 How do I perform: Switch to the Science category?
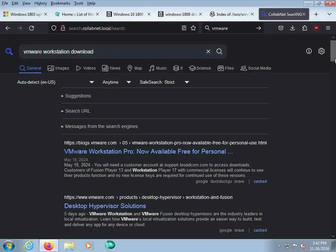[x=200, y=68]
